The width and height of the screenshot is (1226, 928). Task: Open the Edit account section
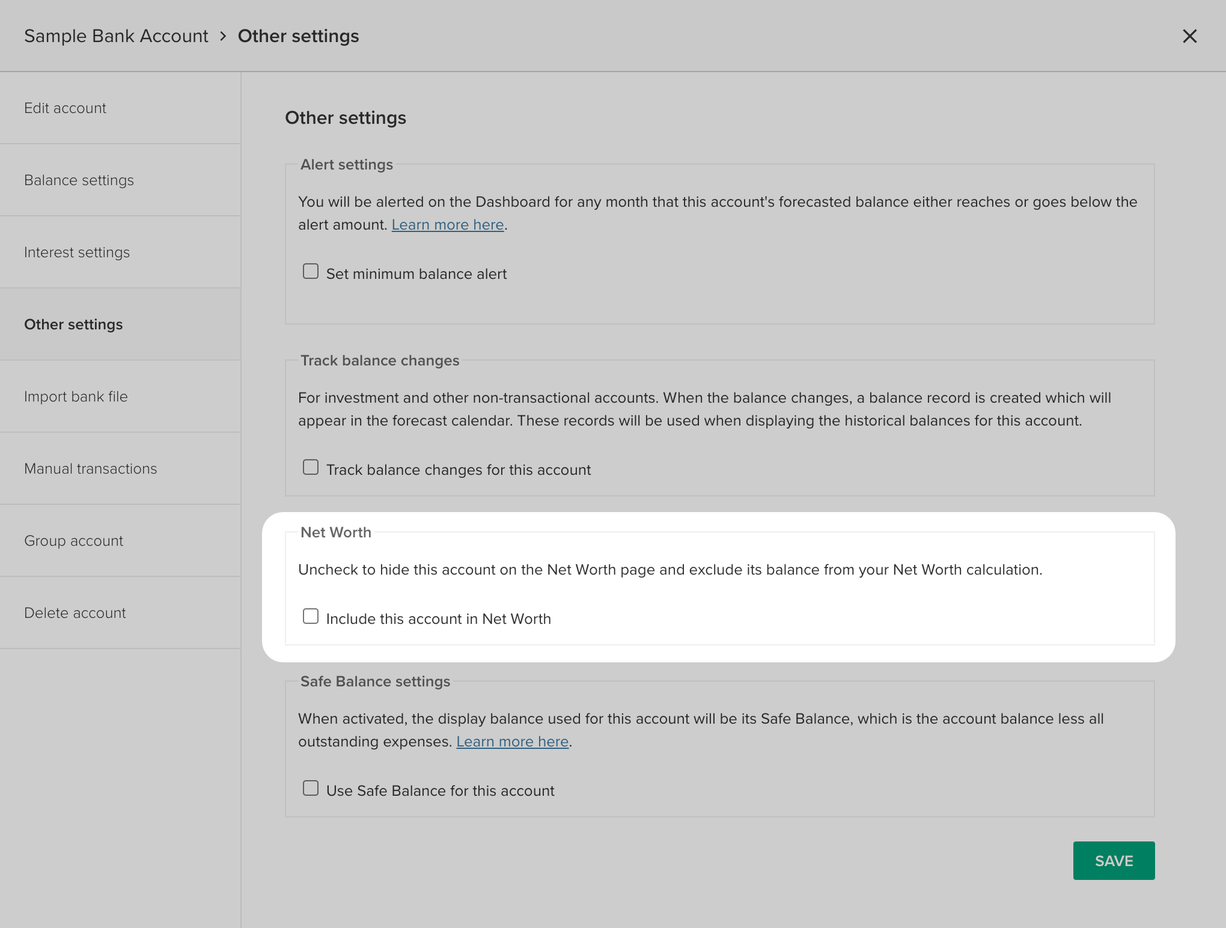pos(65,108)
